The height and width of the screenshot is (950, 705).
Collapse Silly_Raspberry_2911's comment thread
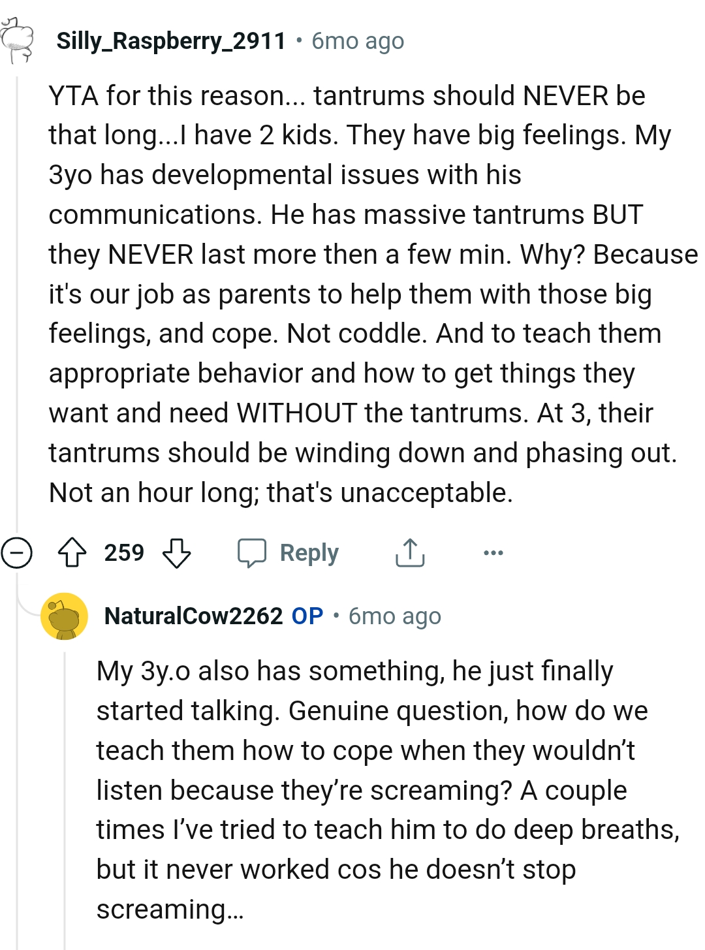[x=18, y=552]
